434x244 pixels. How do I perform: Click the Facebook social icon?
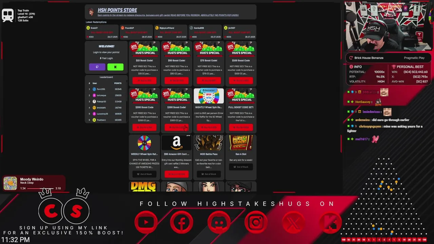coord(182,222)
